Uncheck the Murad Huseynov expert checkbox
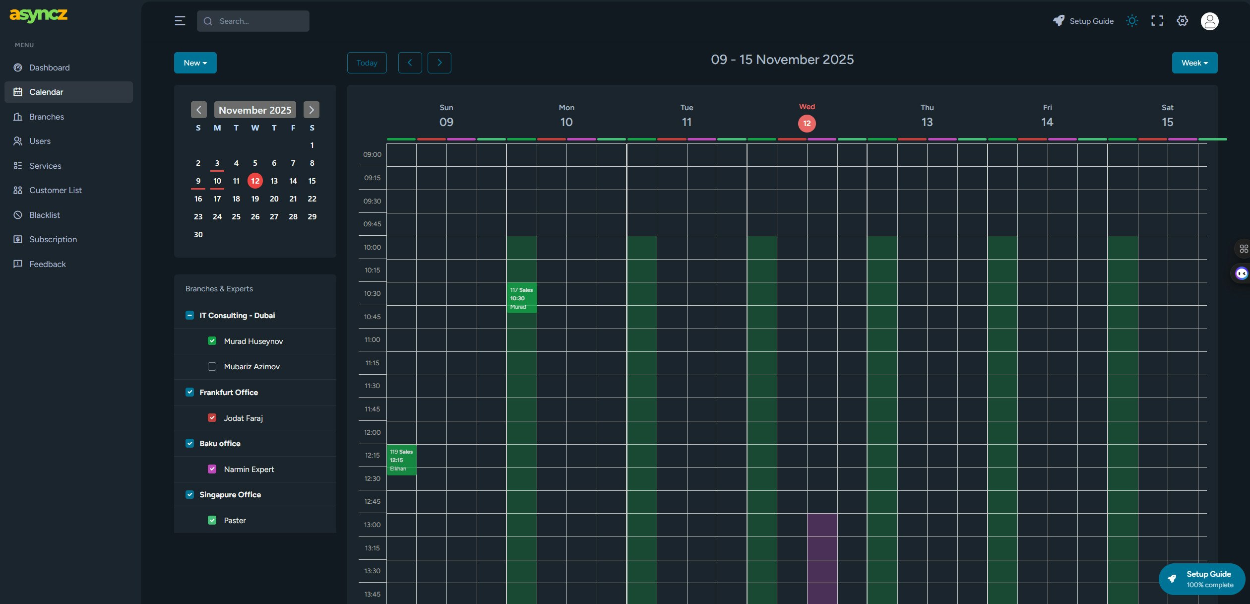Screen dimensions: 1250x604 pos(212,341)
